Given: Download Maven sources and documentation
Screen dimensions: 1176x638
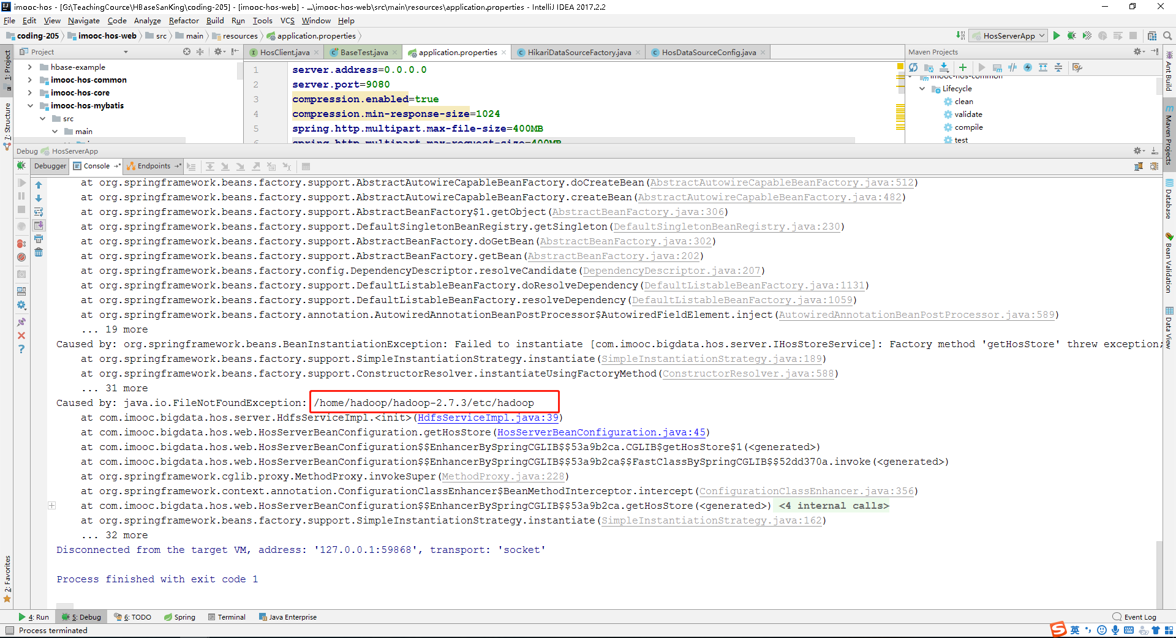Looking at the screenshot, I should pos(944,67).
